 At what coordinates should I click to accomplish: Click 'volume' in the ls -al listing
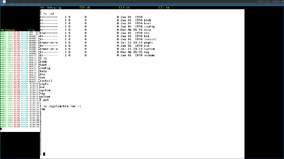point(149,55)
